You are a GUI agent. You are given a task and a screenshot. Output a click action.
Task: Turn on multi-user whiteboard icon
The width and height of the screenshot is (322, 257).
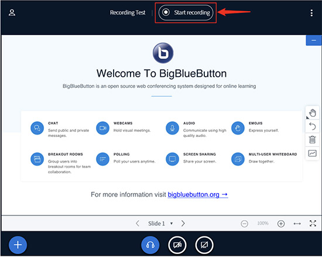point(312,153)
